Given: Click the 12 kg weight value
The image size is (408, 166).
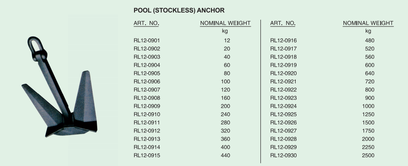Looking at the screenshot, I should pos(227,41).
